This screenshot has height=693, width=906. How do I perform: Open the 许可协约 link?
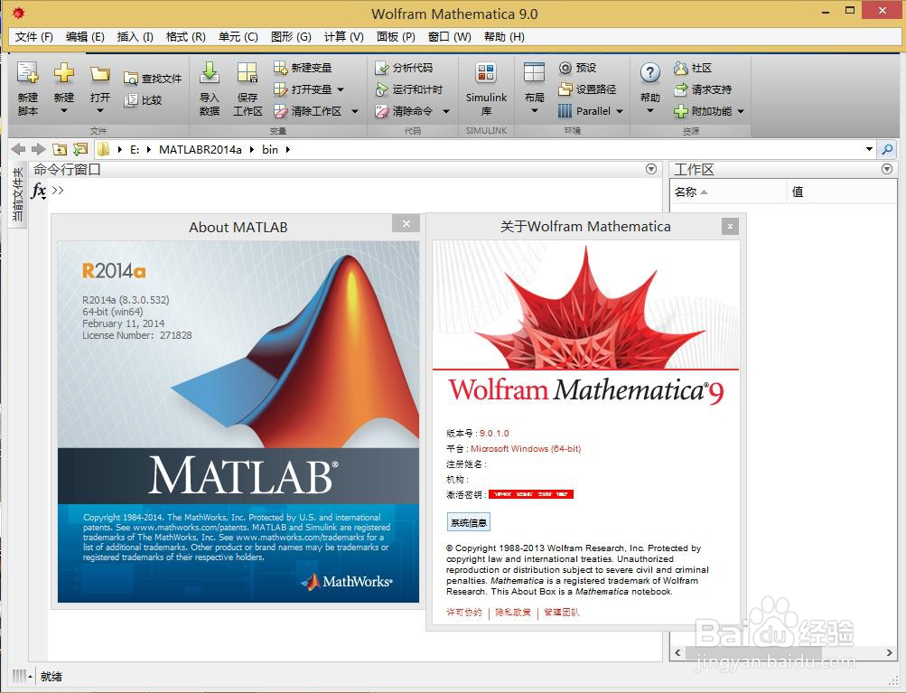(464, 612)
